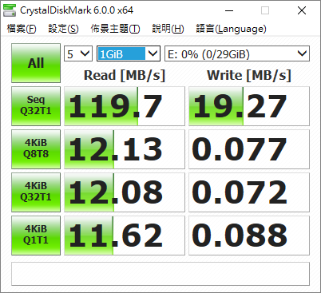Click the 4KiB Q8T8 write value 0.077

(249, 149)
